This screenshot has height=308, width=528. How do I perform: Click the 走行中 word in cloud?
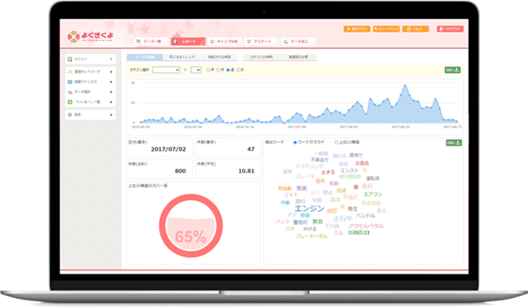click(x=343, y=218)
